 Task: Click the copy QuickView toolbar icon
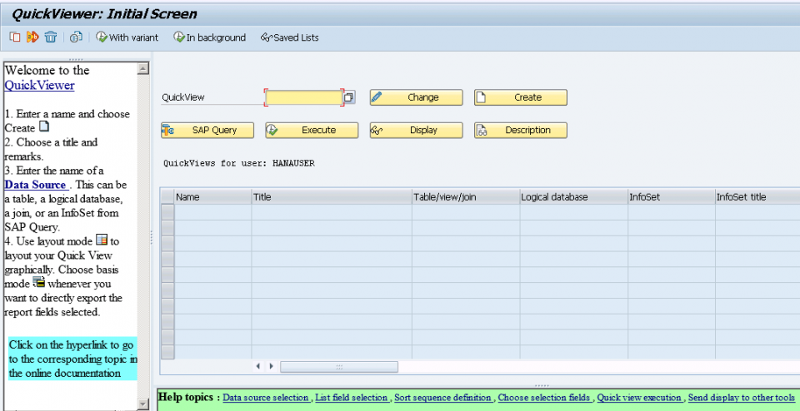pos(15,37)
